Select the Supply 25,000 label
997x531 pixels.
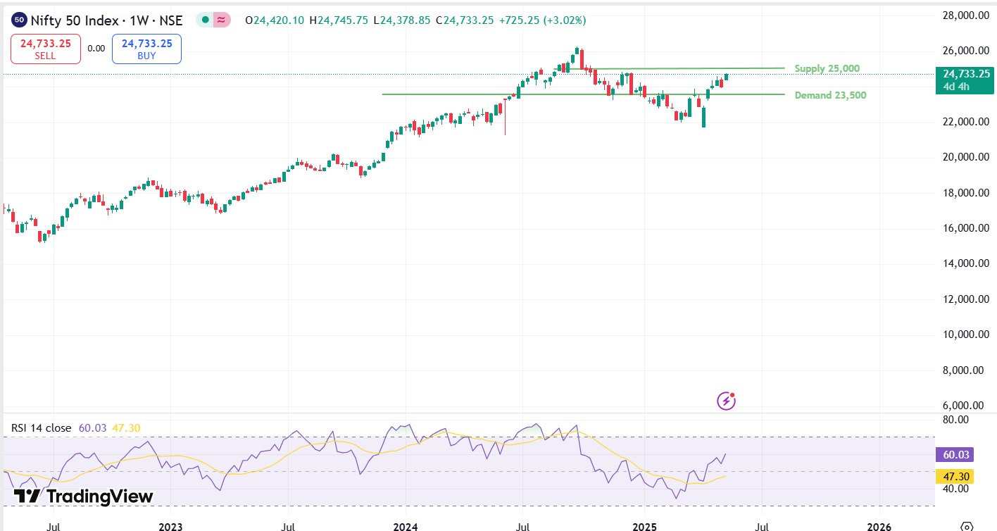[827, 68]
